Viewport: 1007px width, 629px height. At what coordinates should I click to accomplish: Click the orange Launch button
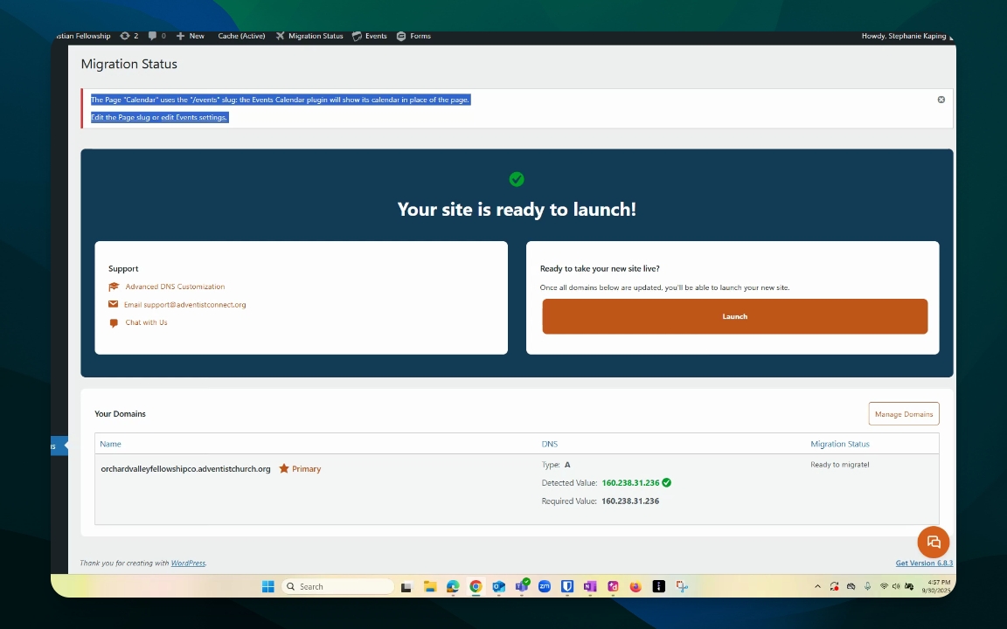[x=734, y=316]
